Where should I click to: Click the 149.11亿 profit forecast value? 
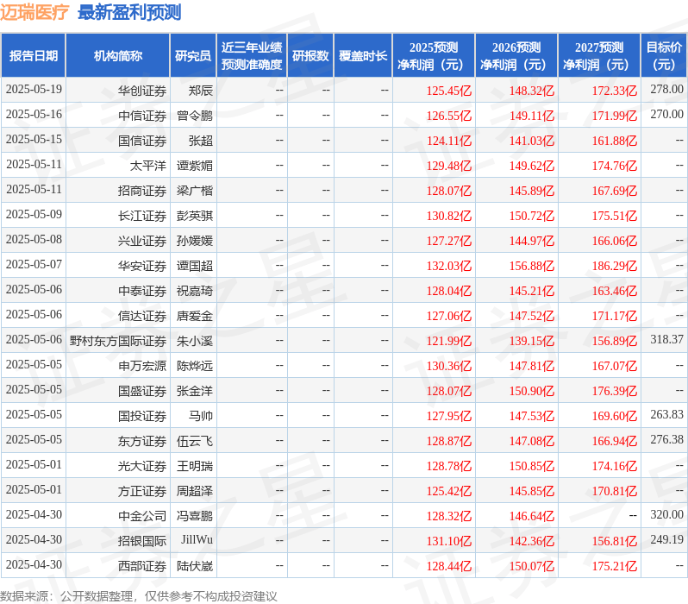532,116
